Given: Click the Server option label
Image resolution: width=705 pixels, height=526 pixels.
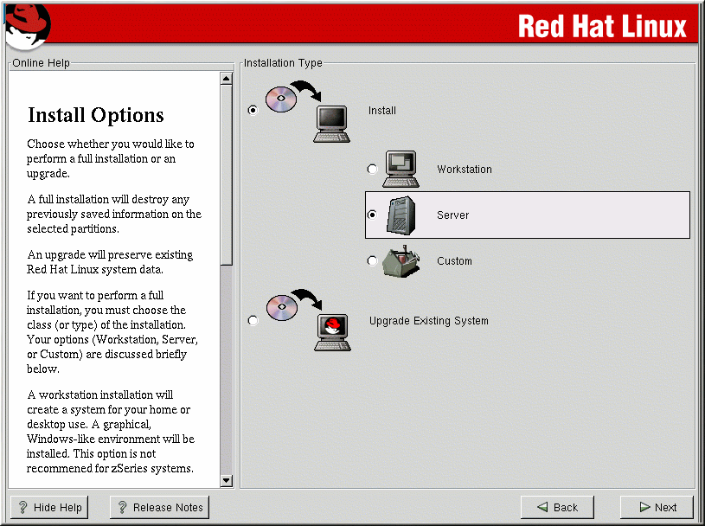Looking at the screenshot, I should pos(452,215).
